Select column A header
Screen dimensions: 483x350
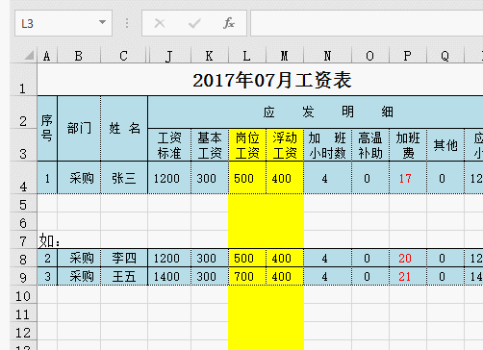tap(47, 56)
